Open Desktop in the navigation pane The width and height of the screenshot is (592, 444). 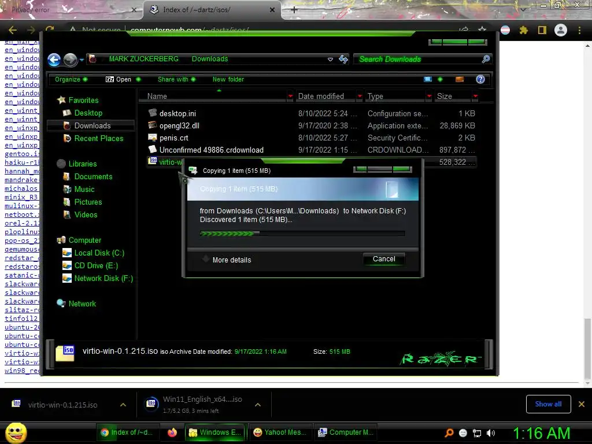coord(88,113)
